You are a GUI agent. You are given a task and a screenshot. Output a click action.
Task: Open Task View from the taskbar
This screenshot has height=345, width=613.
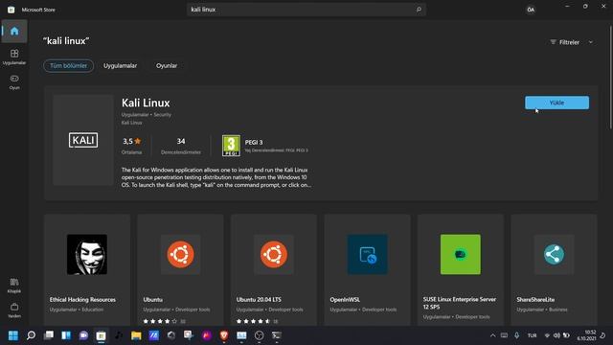(x=49, y=335)
